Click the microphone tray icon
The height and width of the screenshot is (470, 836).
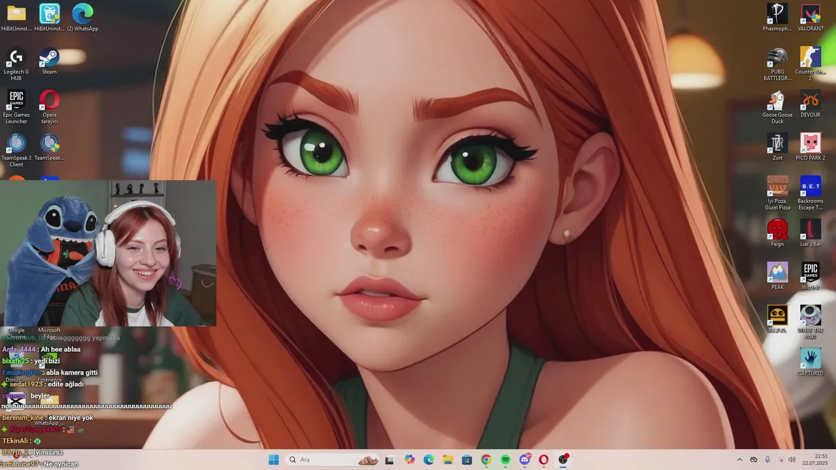click(x=767, y=460)
